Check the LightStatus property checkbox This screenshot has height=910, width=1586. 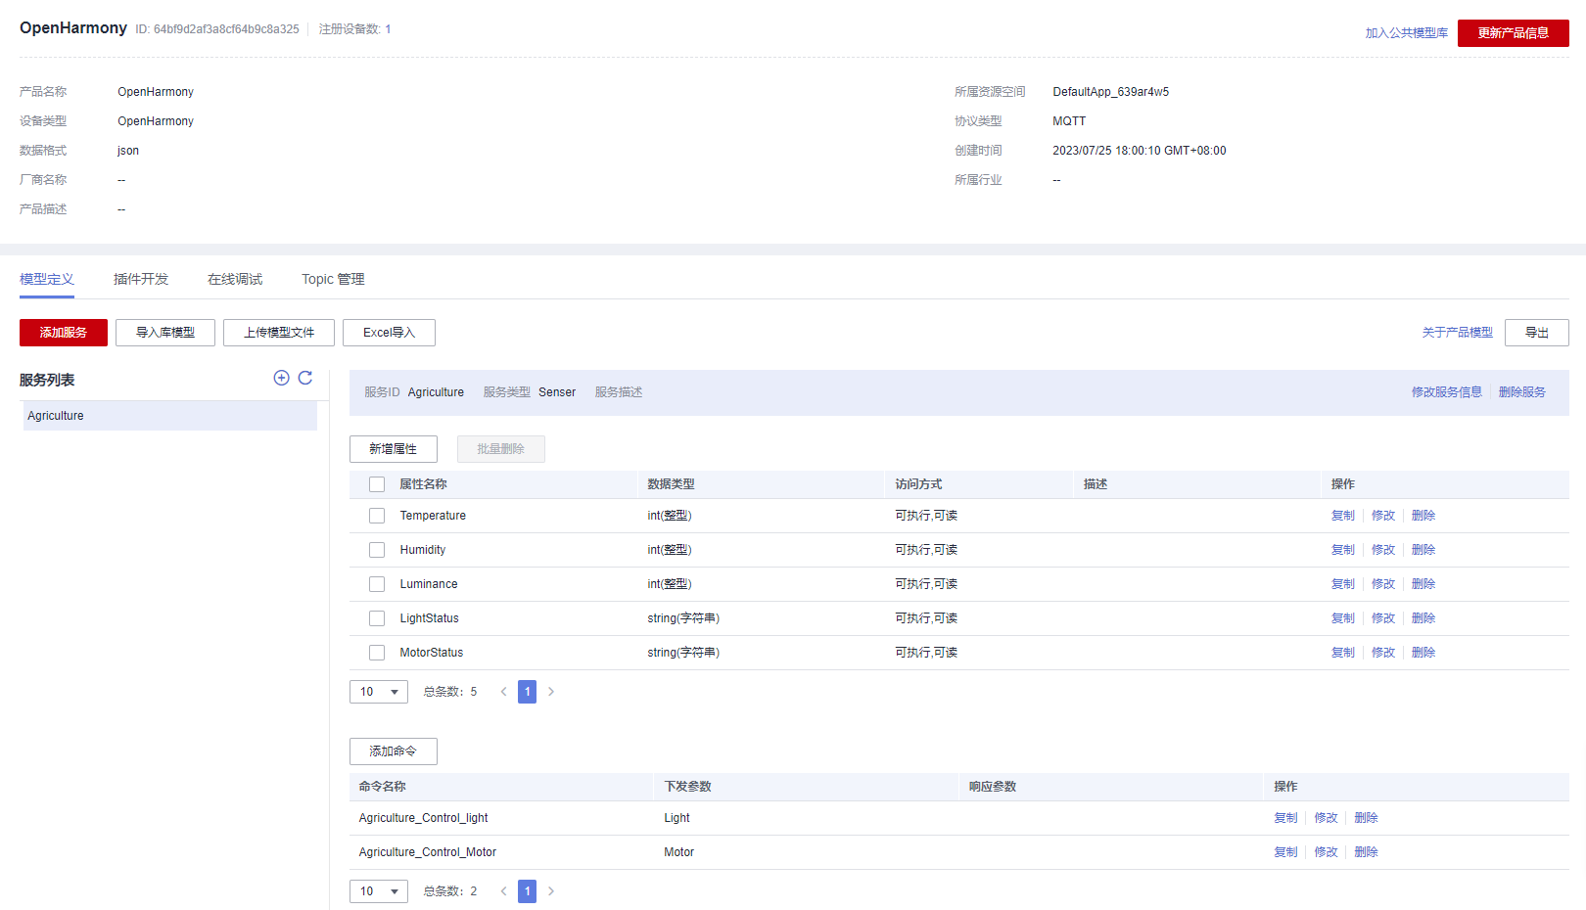click(377, 618)
